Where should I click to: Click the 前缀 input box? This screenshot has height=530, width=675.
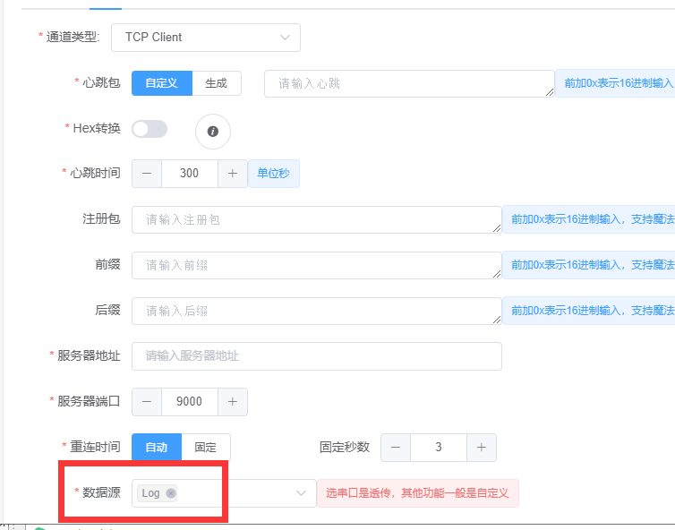pyautogui.click(x=316, y=265)
